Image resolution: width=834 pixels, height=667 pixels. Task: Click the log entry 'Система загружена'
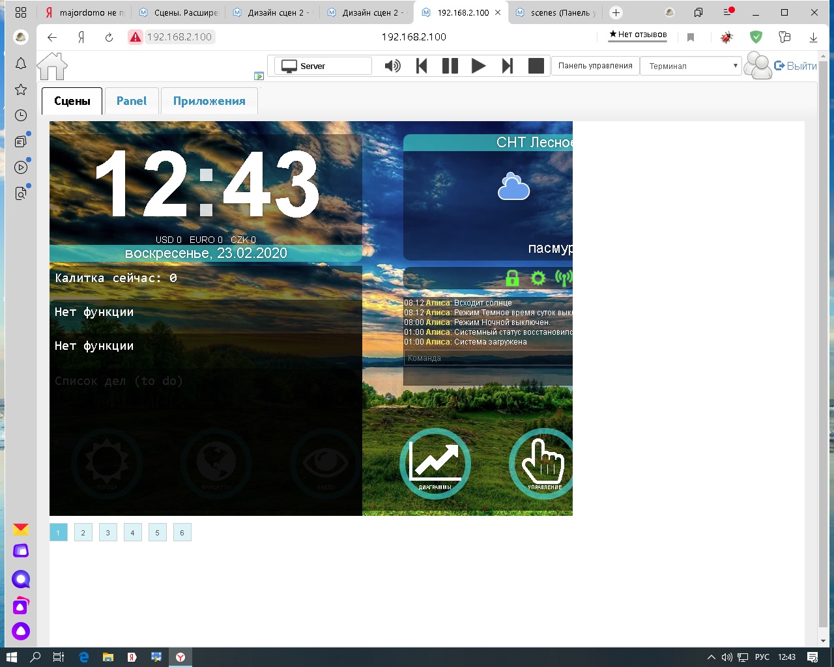(x=491, y=342)
